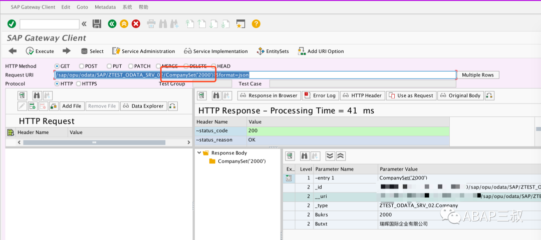This screenshot has height=240, width=541.
Task: Select the POST HTTP method radio button
Action: [x=82, y=66]
